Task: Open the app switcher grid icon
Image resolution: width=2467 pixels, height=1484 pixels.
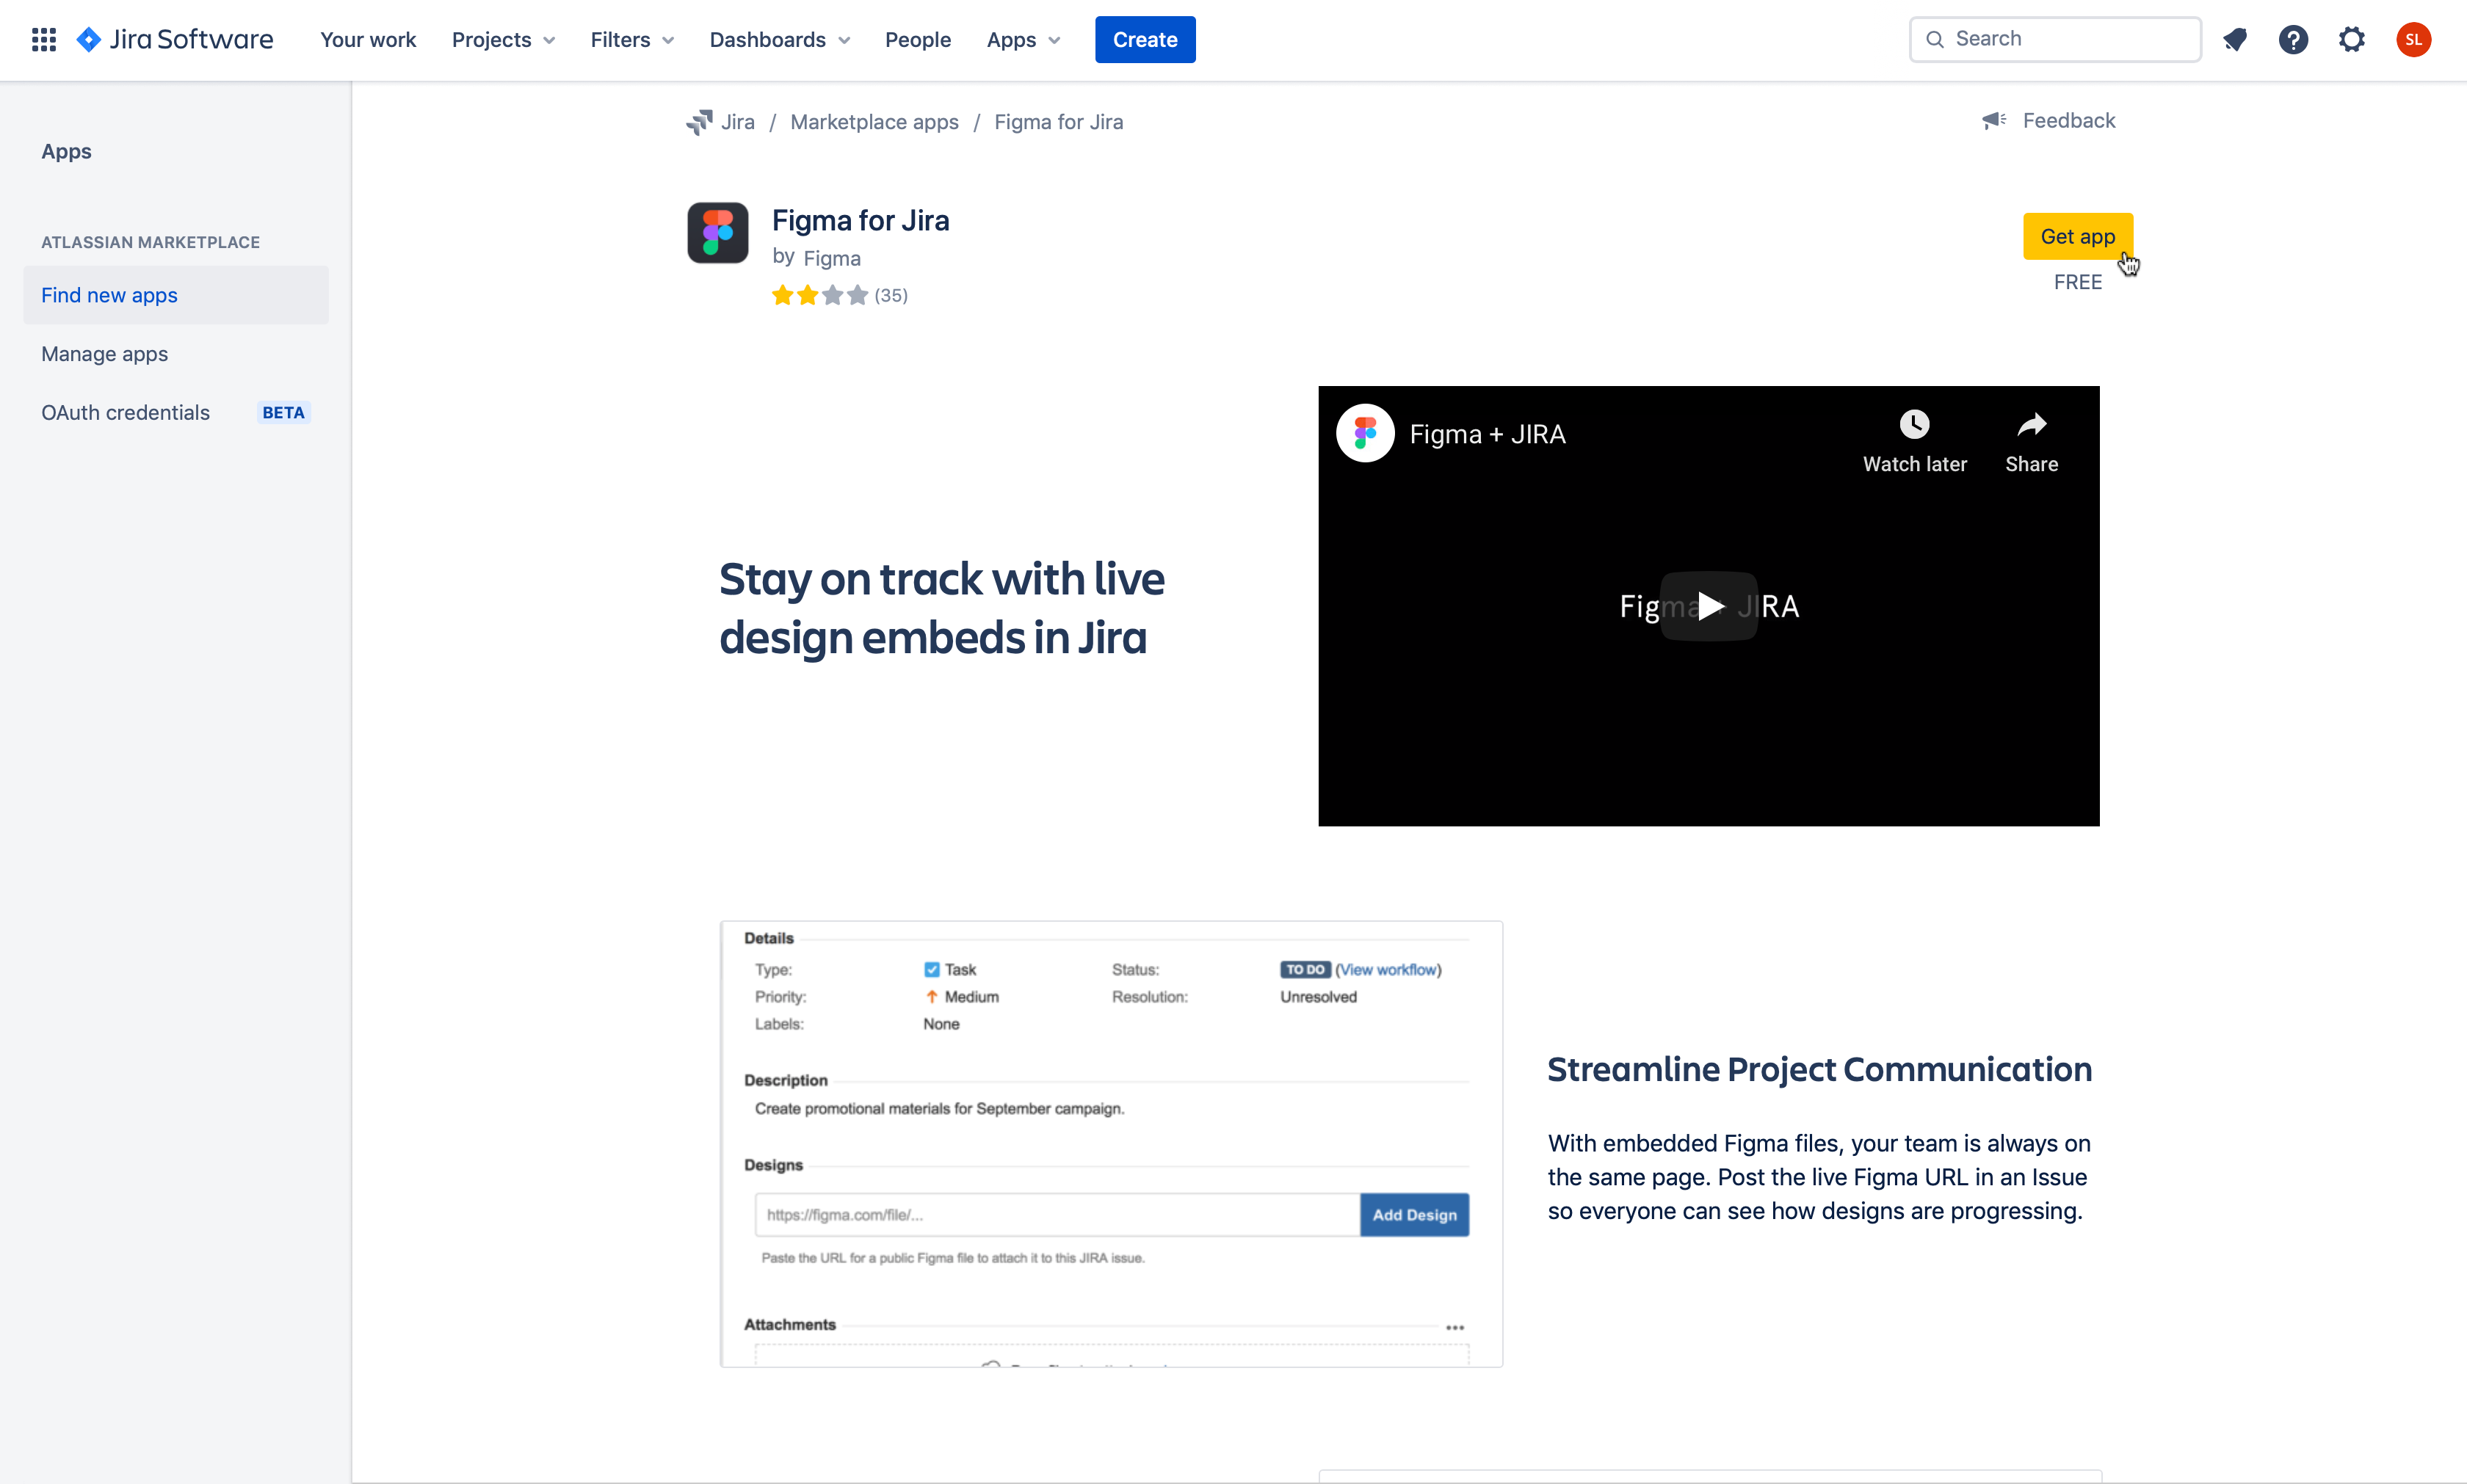Action: tap(43, 39)
